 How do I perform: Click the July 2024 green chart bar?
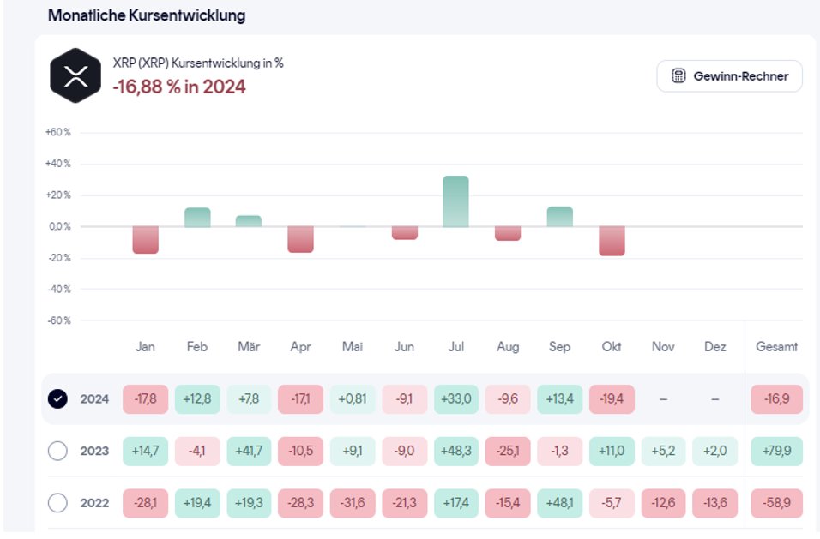pos(455,201)
